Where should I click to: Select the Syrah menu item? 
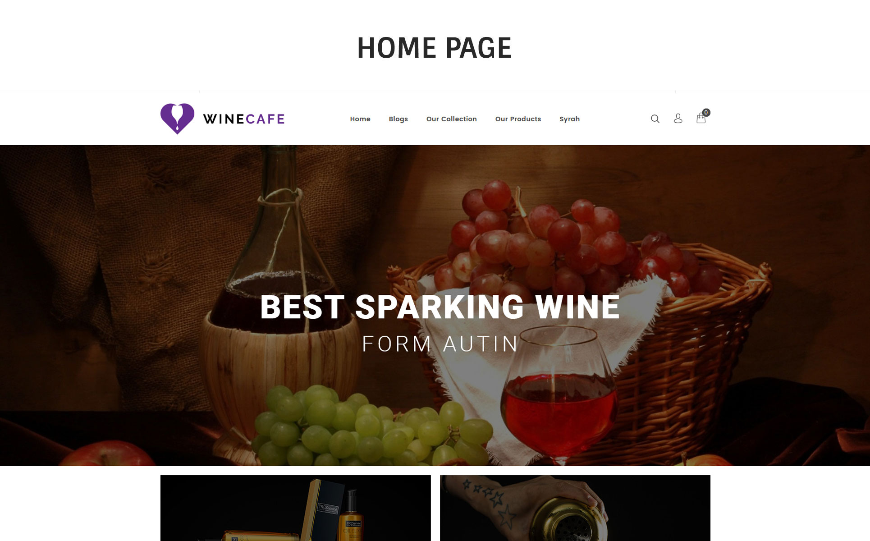pos(570,119)
